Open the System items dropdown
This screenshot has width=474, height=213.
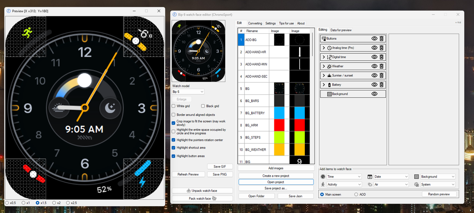click(x=438, y=184)
